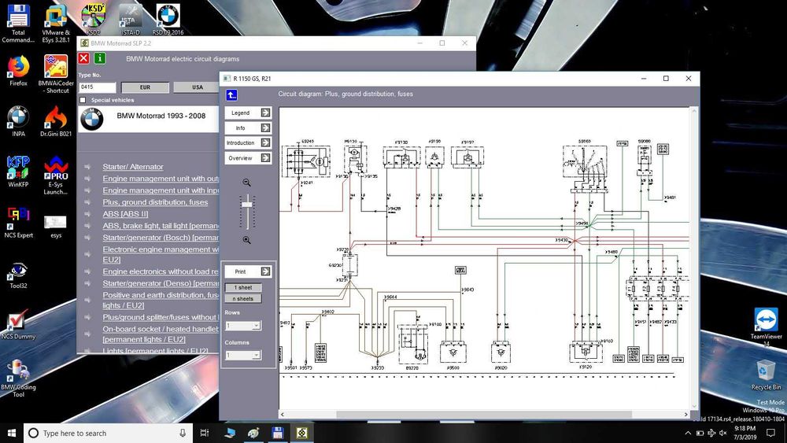Open BMWAiCoder shortcut on desktop
This screenshot has width=787, height=443.
point(56,74)
